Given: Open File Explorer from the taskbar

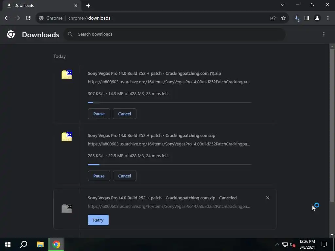Looking at the screenshot, I should point(40,244).
